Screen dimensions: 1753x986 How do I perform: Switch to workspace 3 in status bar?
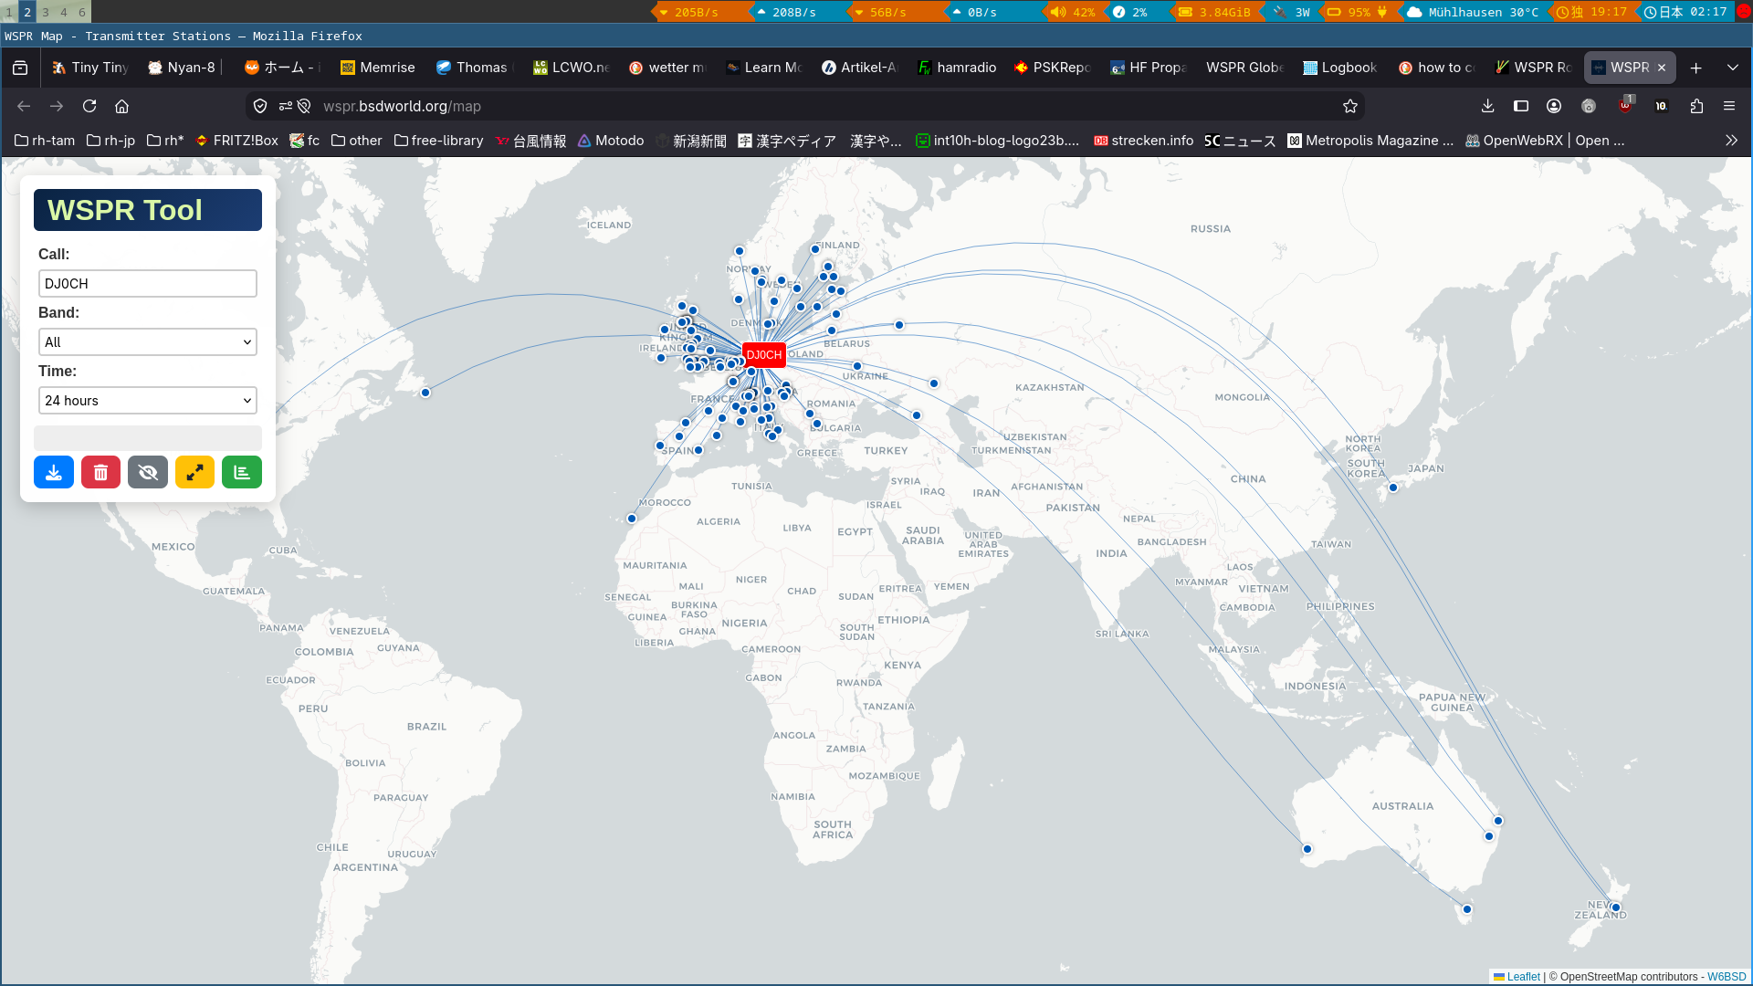tap(46, 12)
